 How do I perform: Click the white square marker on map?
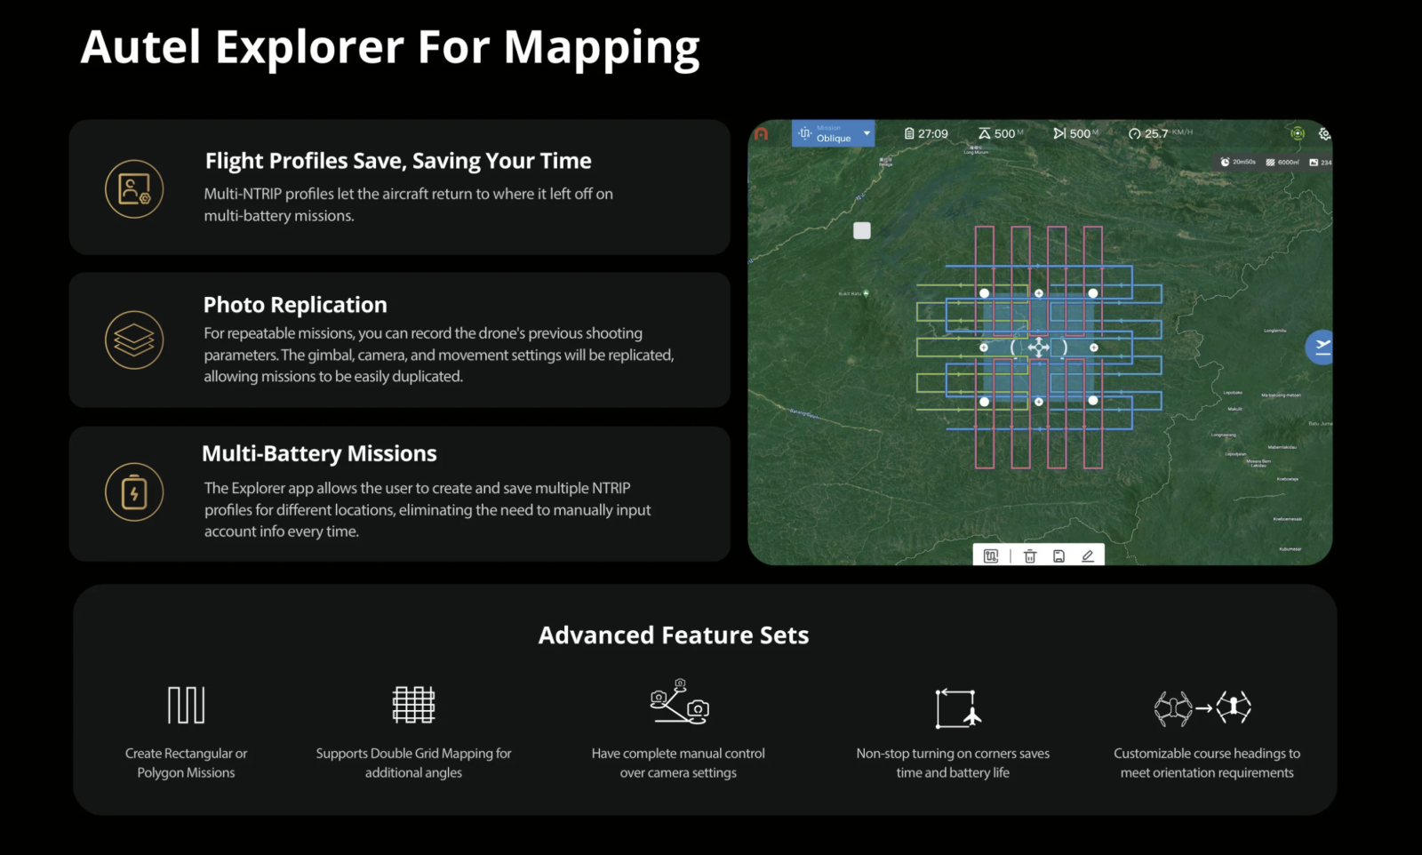tap(862, 231)
